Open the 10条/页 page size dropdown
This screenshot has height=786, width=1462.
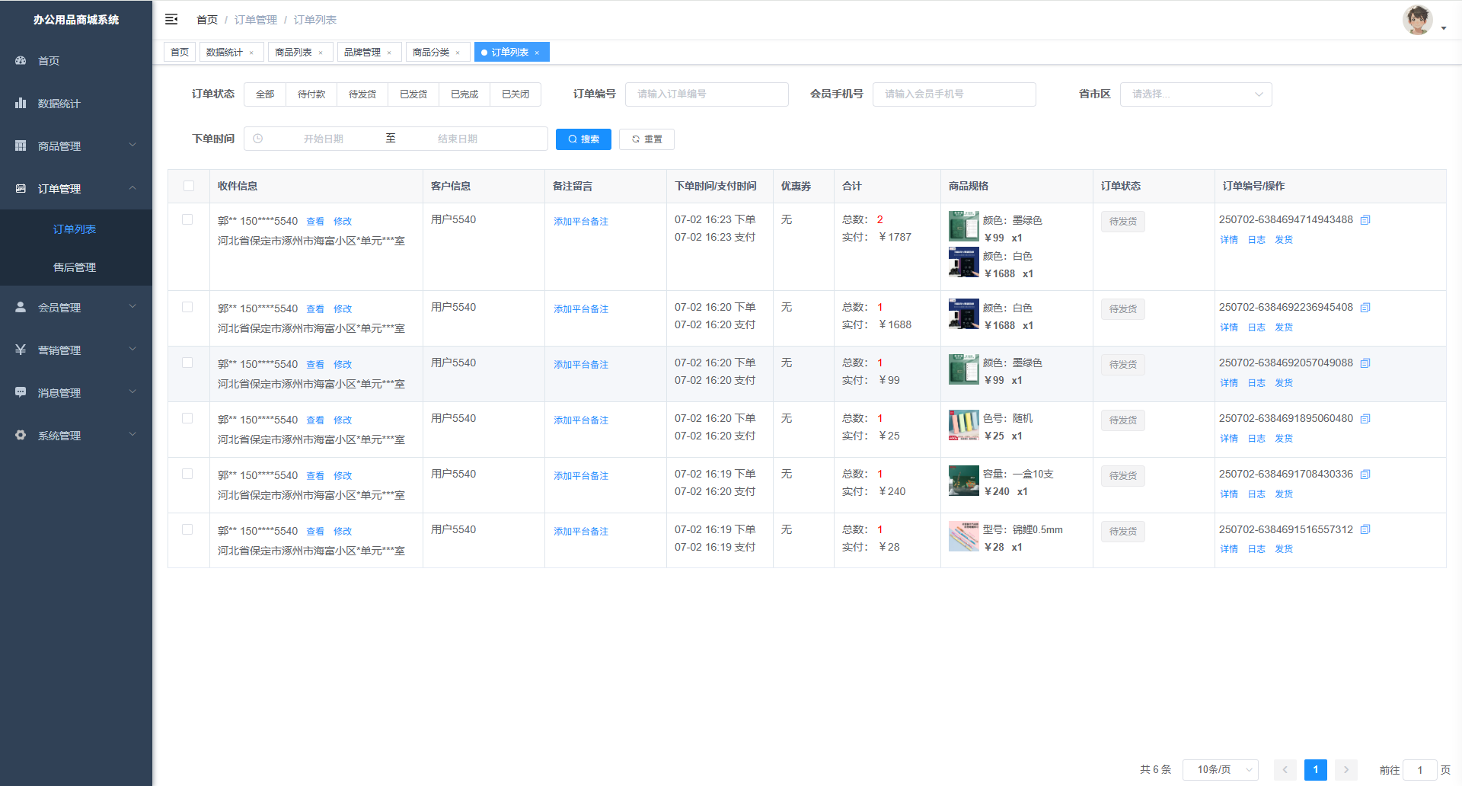coord(1220,770)
